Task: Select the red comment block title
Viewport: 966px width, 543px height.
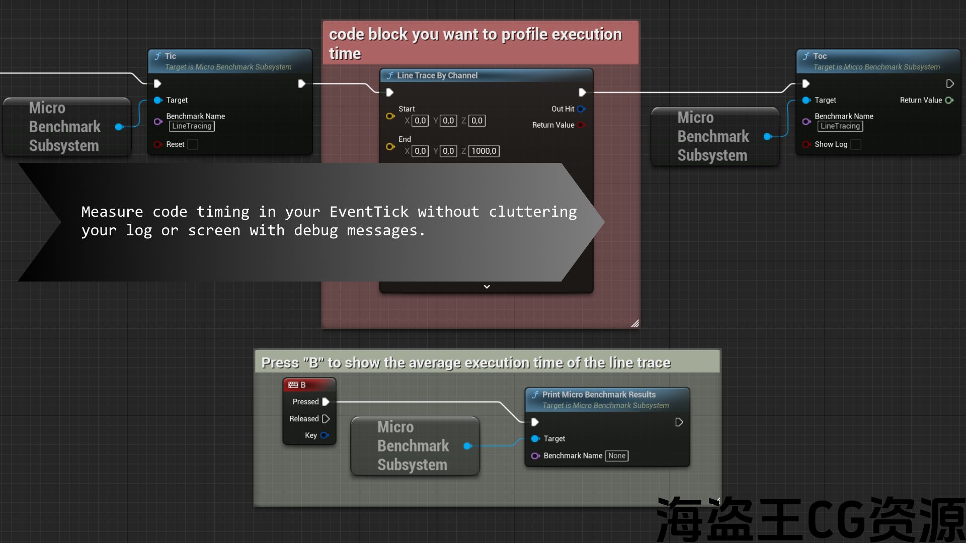Action: click(x=475, y=43)
